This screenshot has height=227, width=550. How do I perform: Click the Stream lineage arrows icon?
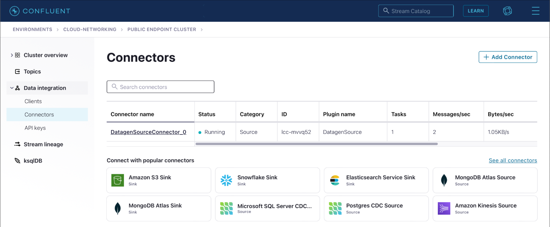coord(18,144)
